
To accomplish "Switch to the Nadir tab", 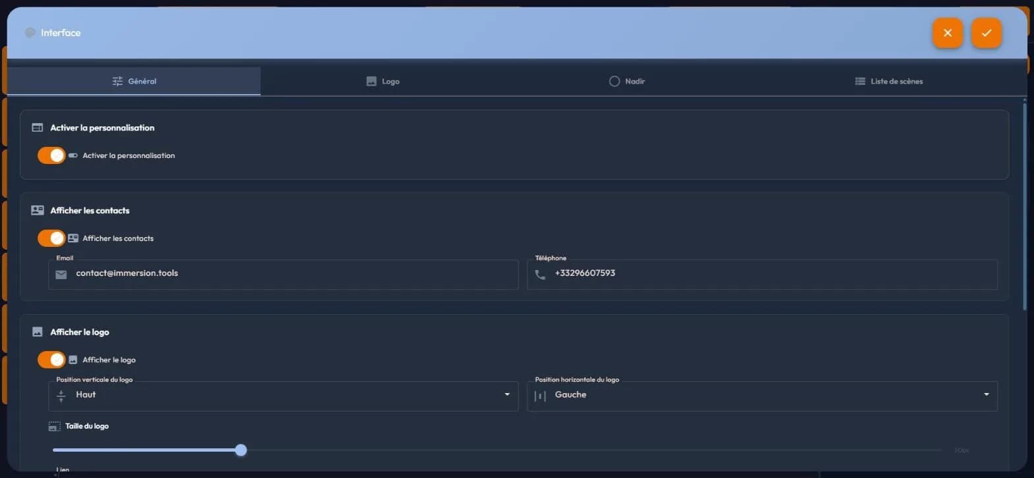I will click(626, 81).
